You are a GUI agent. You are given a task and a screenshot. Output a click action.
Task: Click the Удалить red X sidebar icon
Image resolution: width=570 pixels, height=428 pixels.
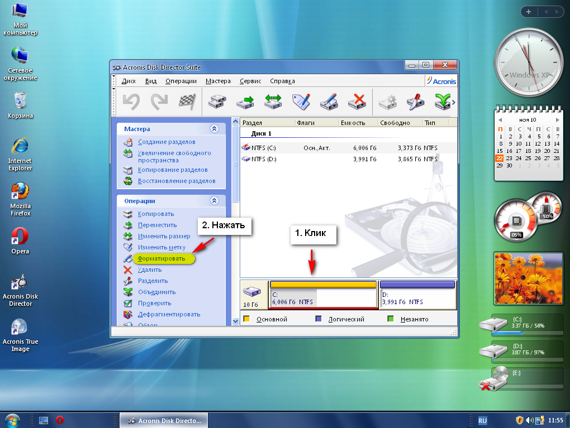click(x=127, y=270)
